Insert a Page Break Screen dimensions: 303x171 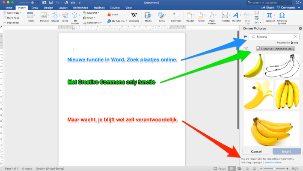coord(11,23)
